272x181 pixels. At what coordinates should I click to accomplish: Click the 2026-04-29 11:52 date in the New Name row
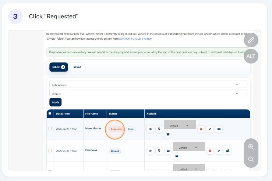click(66, 129)
